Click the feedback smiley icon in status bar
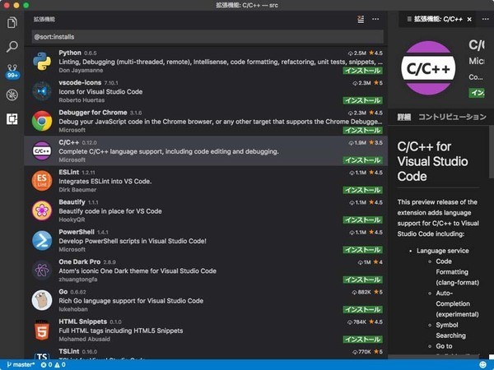Viewport: 494px width, 370px height. pyautogui.click(x=482, y=364)
